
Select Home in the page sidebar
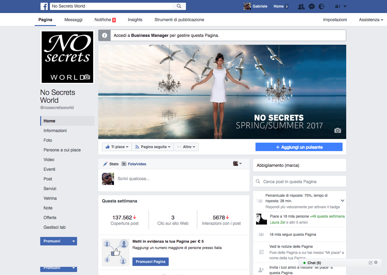(67, 121)
